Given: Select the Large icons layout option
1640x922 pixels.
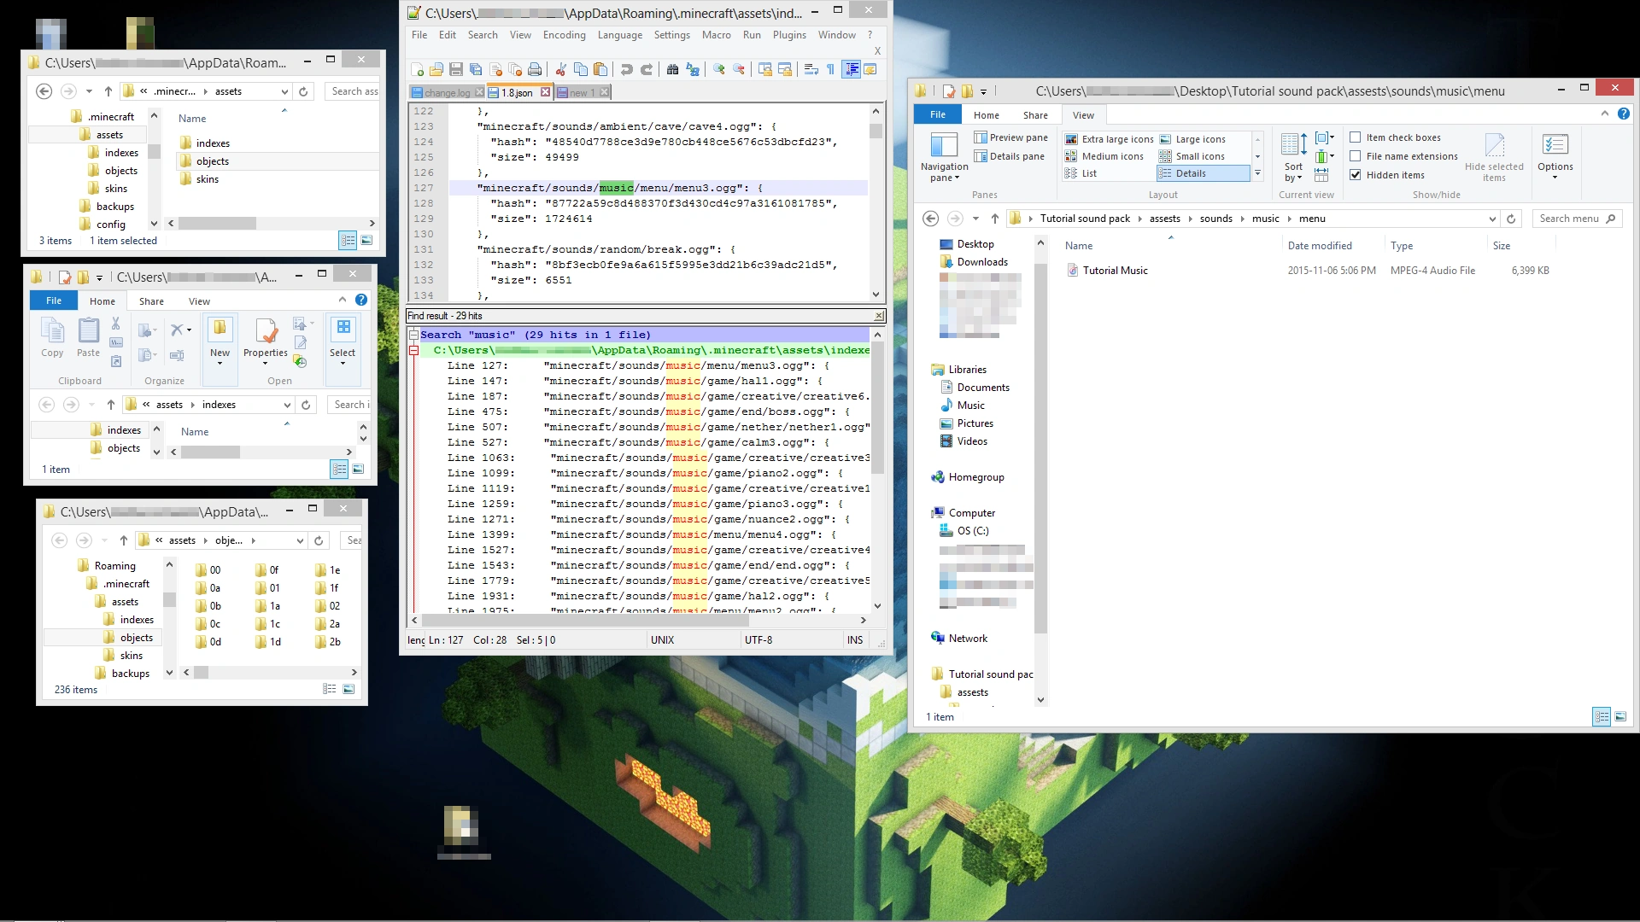Looking at the screenshot, I should coord(1192,139).
